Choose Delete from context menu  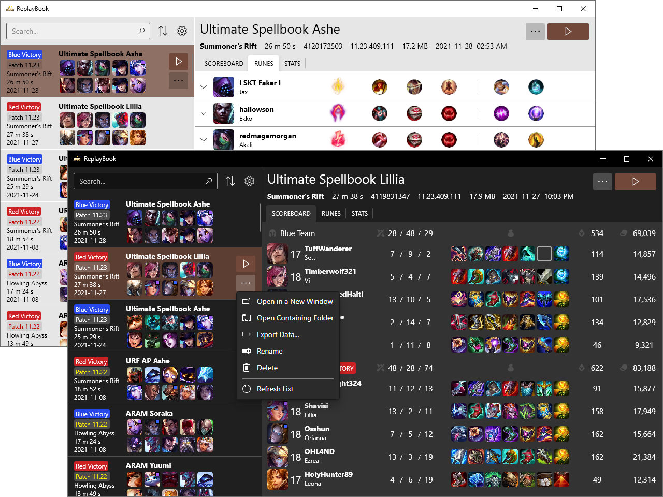coord(288,368)
